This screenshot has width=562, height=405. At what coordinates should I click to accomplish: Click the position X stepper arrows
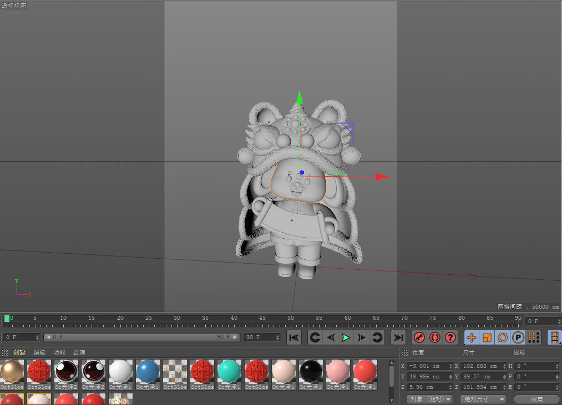pos(451,366)
